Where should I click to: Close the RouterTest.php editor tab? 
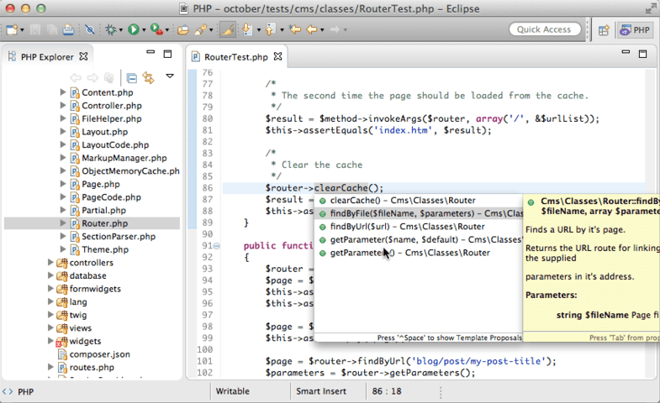[x=277, y=56]
